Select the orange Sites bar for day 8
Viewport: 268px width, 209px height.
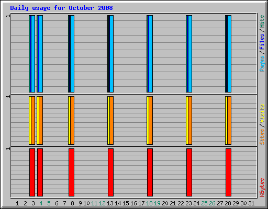click(72, 120)
